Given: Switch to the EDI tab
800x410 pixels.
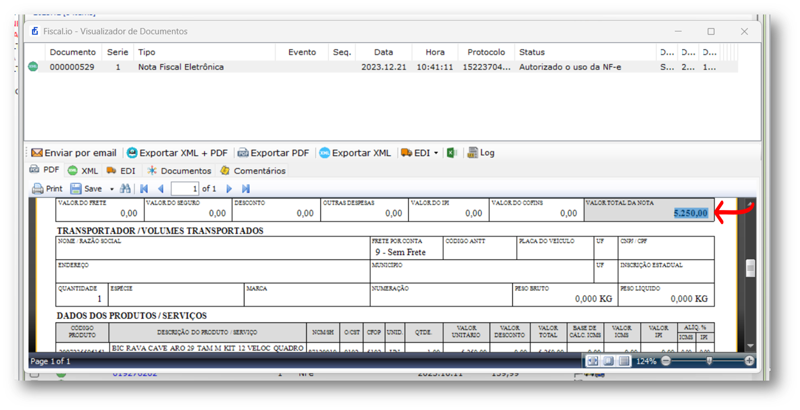Looking at the screenshot, I should [121, 171].
